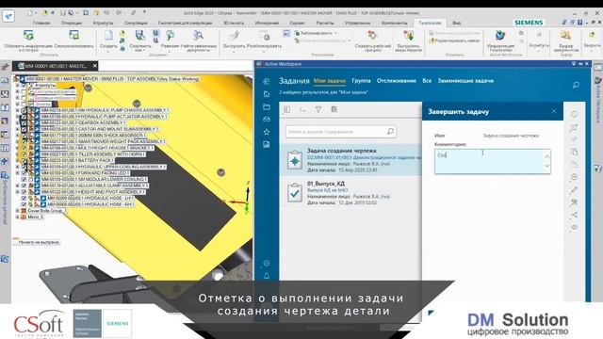Viewport: 603px width, 339px height.
Task: Toggle checkbox for GEARBOX ASSEMBLY
Action: 24,123
